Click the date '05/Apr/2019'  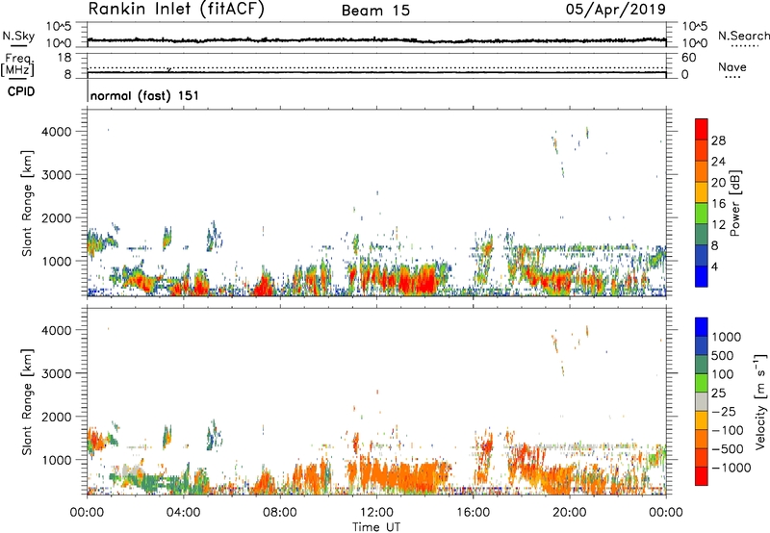click(x=616, y=10)
